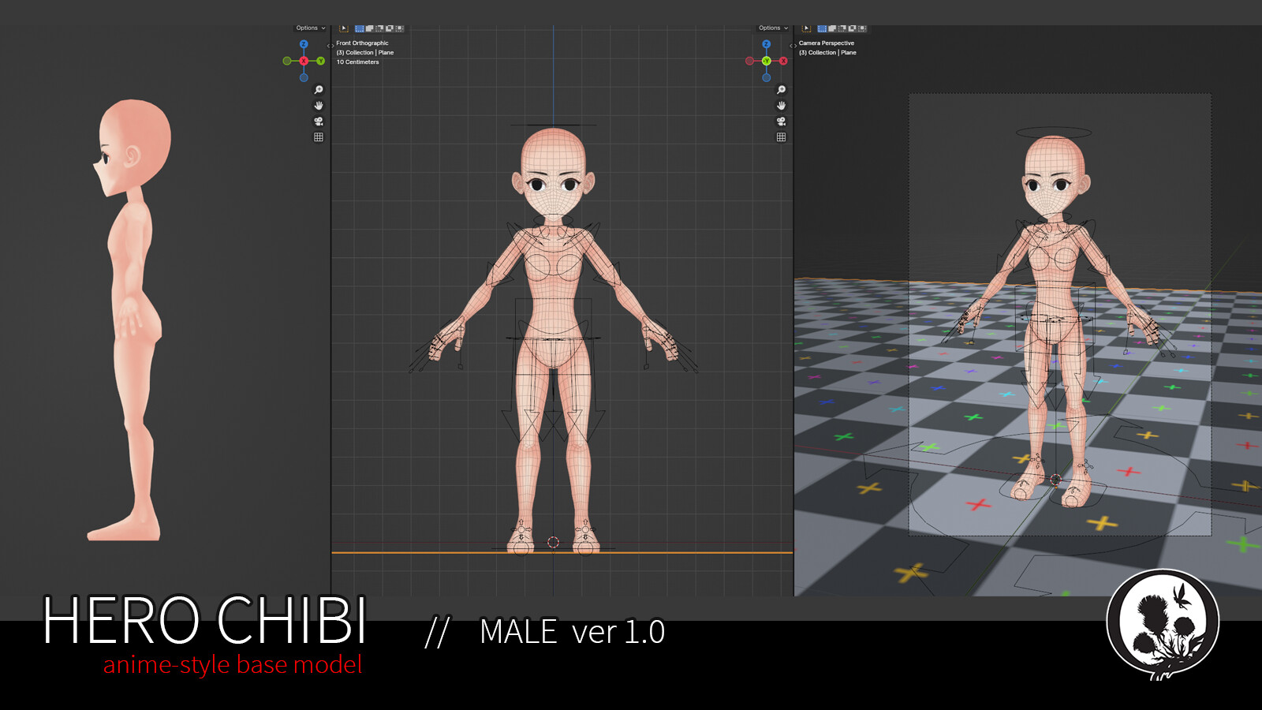Screen dimensions: 1262x710
Task: Click Z axis on Camera viewport gizmo
Action: [x=767, y=44]
